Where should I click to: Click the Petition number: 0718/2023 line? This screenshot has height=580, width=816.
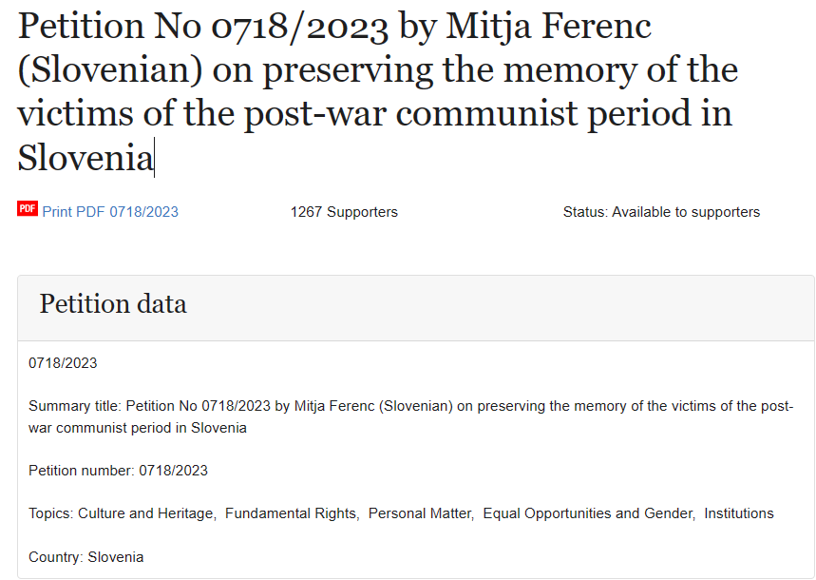point(118,471)
